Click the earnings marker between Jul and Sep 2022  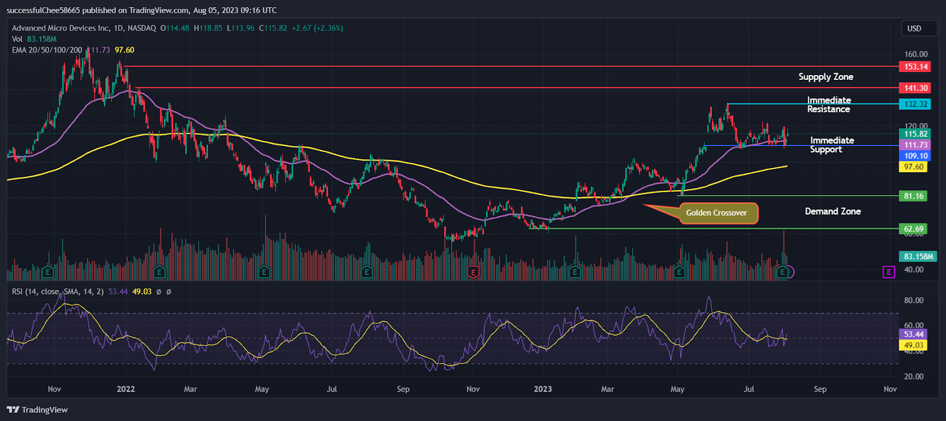367,272
